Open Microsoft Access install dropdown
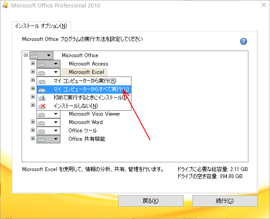The width and height of the screenshot is (270, 219). pyautogui.click(x=49, y=64)
